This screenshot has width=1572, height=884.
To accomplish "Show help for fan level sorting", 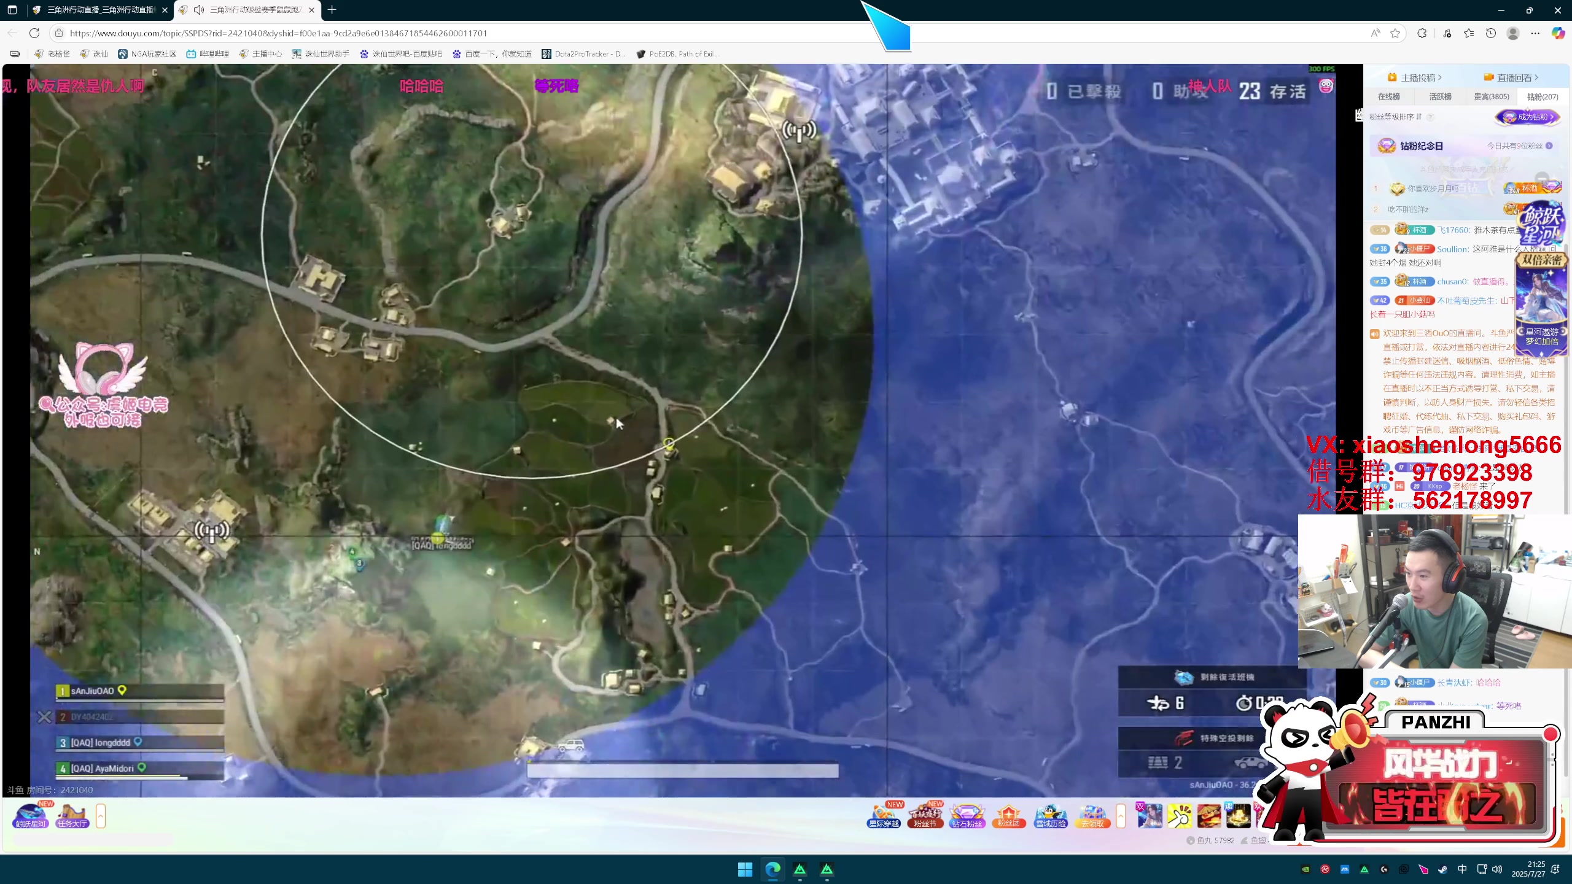I will tap(1430, 117).
